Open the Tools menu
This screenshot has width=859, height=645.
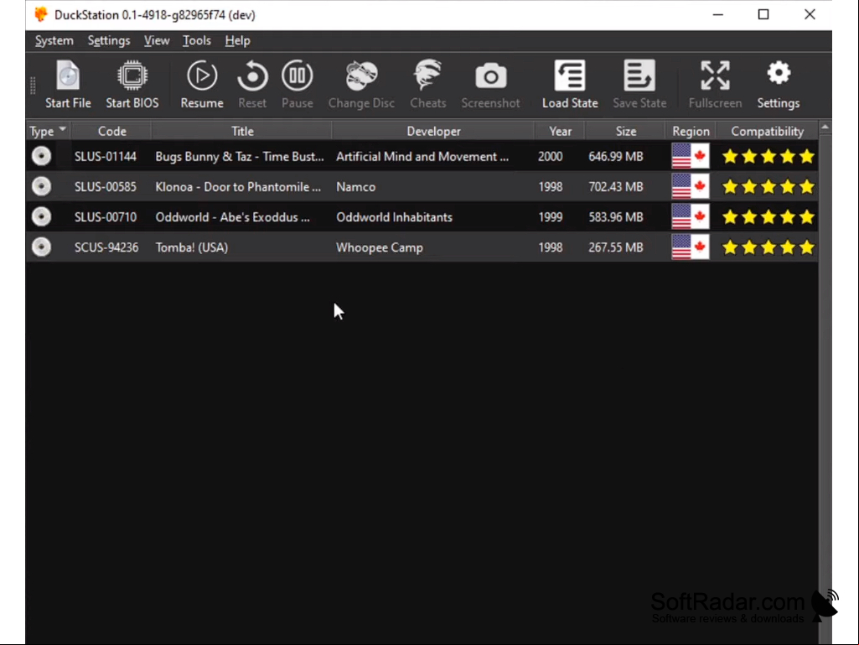pos(197,40)
